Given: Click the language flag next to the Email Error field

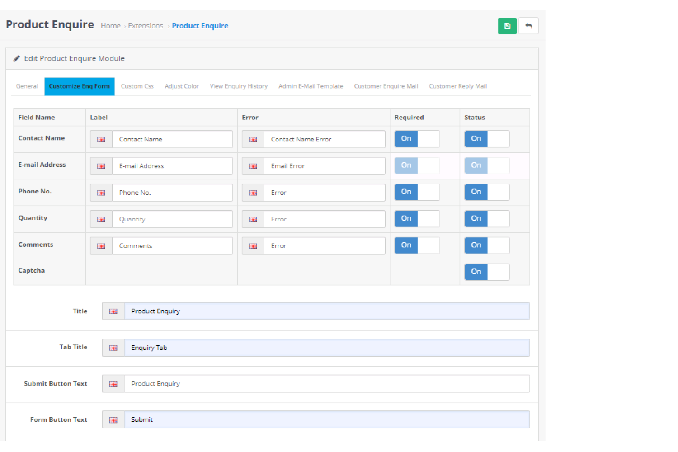Looking at the screenshot, I should (x=253, y=166).
